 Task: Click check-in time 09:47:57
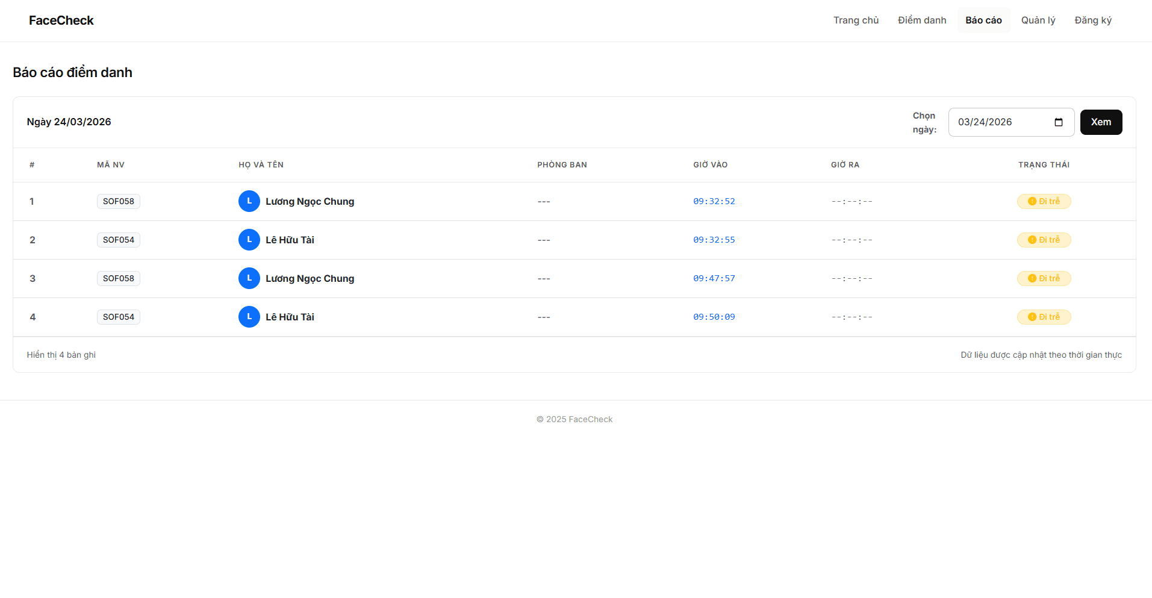coord(714,278)
